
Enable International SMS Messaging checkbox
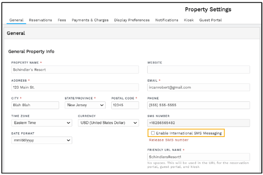pyautogui.click(x=153, y=133)
